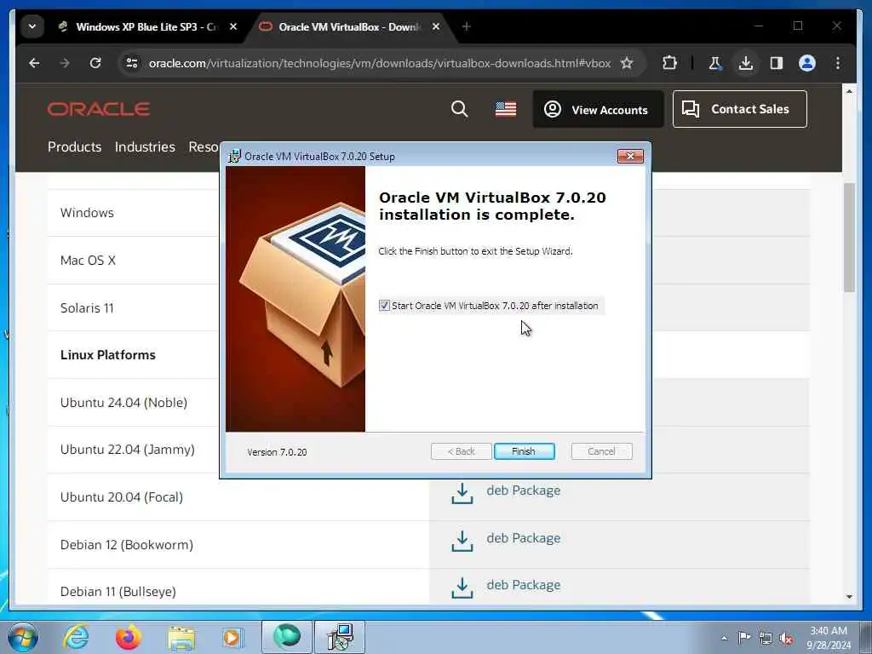Click the Mac OS X row text
This screenshot has width=872, height=654.
88,261
